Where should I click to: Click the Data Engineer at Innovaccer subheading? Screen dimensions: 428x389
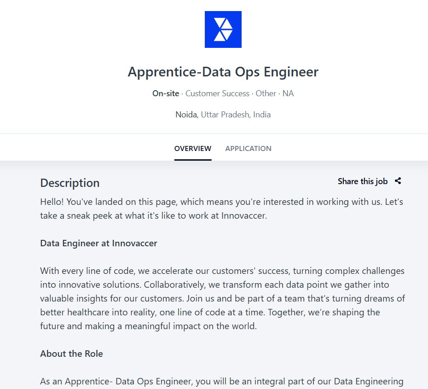pyautogui.click(x=98, y=244)
